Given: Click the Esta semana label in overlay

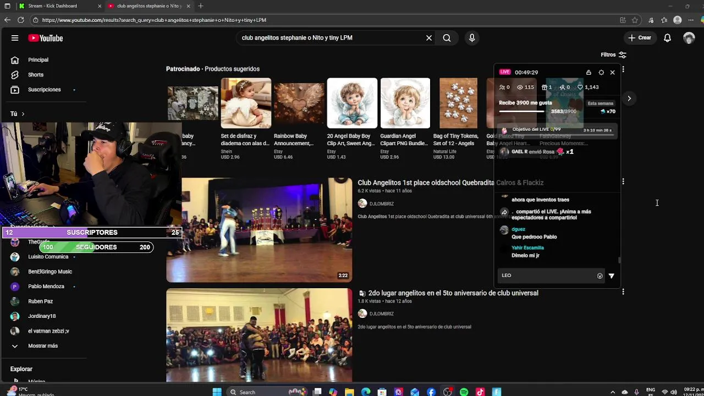Looking at the screenshot, I should (x=600, y=103).
